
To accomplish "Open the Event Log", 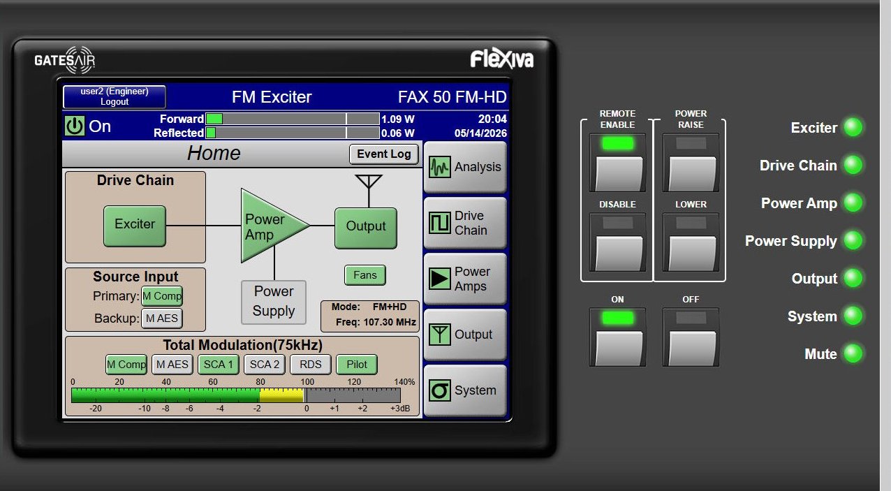I will (x=384, y=154).
